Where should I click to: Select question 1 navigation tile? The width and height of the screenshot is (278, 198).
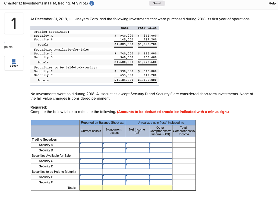pos(14,23)
